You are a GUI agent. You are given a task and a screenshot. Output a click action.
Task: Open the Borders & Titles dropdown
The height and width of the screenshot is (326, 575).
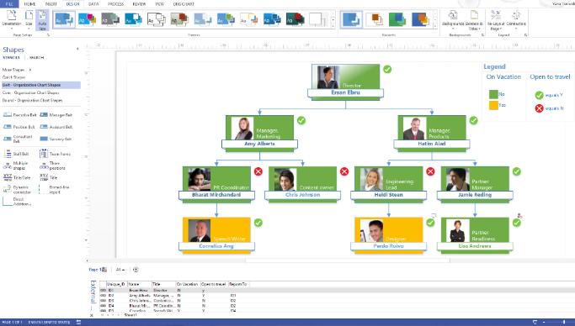[474, 20]
